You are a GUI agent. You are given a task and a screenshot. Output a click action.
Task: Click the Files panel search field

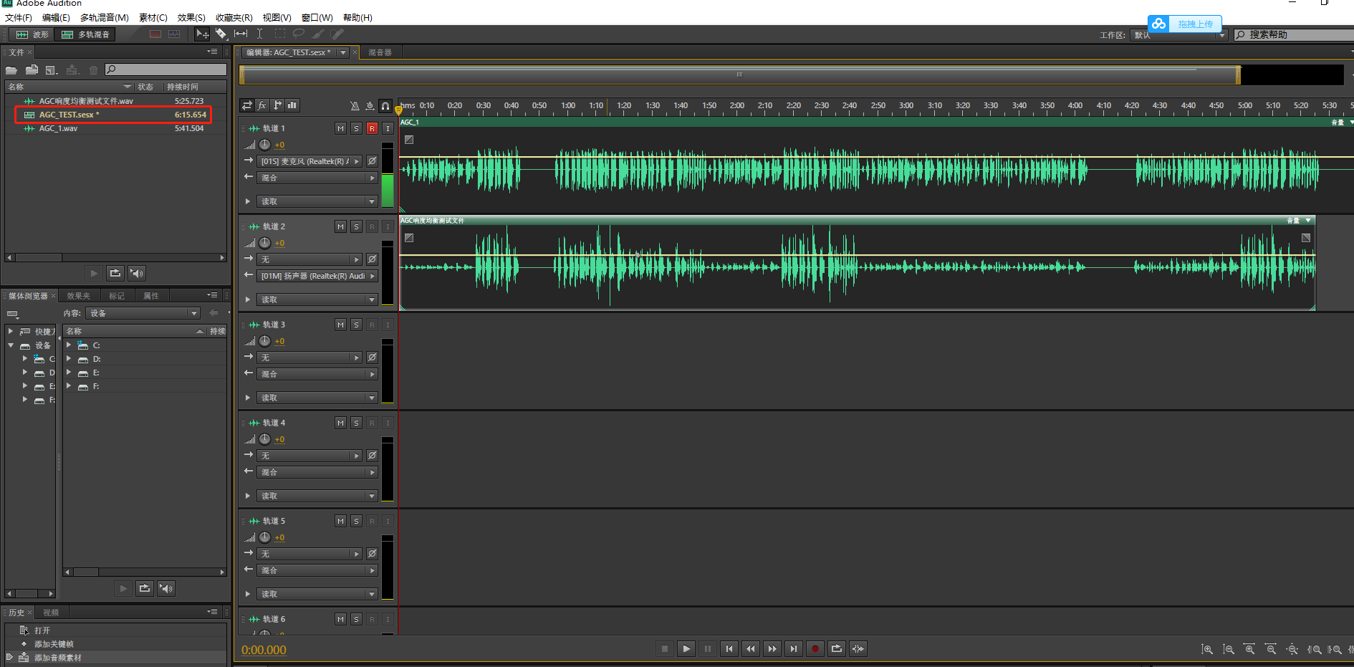(x=166, y=69)
